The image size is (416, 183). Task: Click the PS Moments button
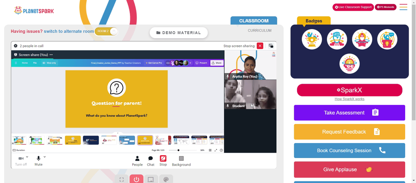tap(386, 7)
